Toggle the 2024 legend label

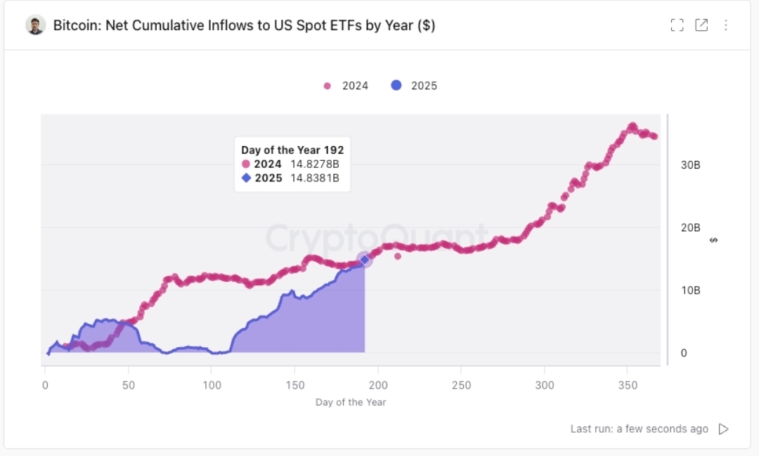pyautogui.click(x=355, y=86)
